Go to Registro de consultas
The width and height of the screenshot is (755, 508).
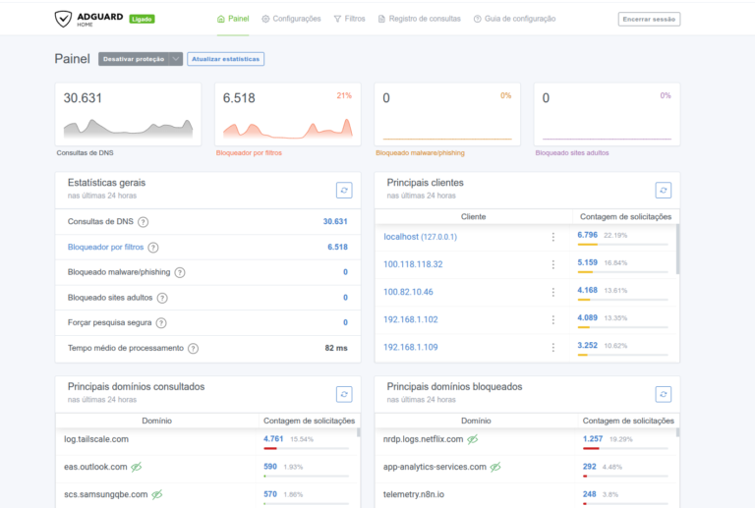420,19
